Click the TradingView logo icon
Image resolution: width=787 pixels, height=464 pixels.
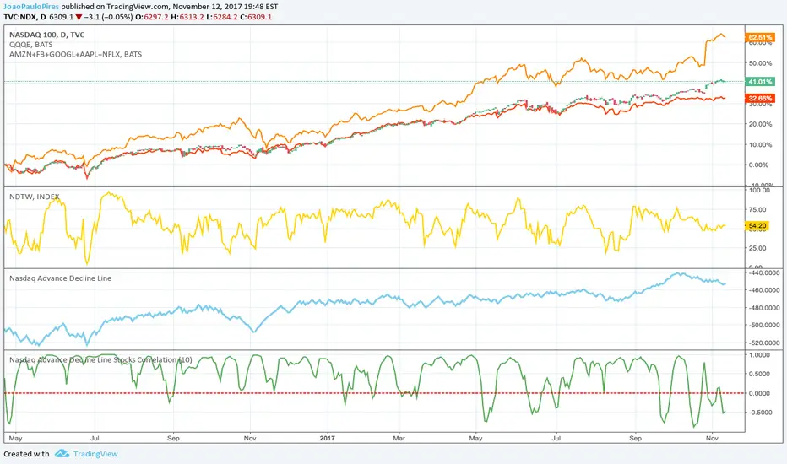click(62, 454)
